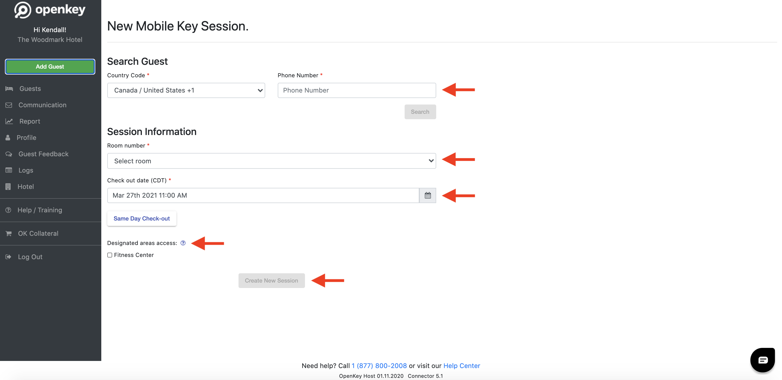Open the calendar picker icon
782x380 pixels.
pos(428,195)
